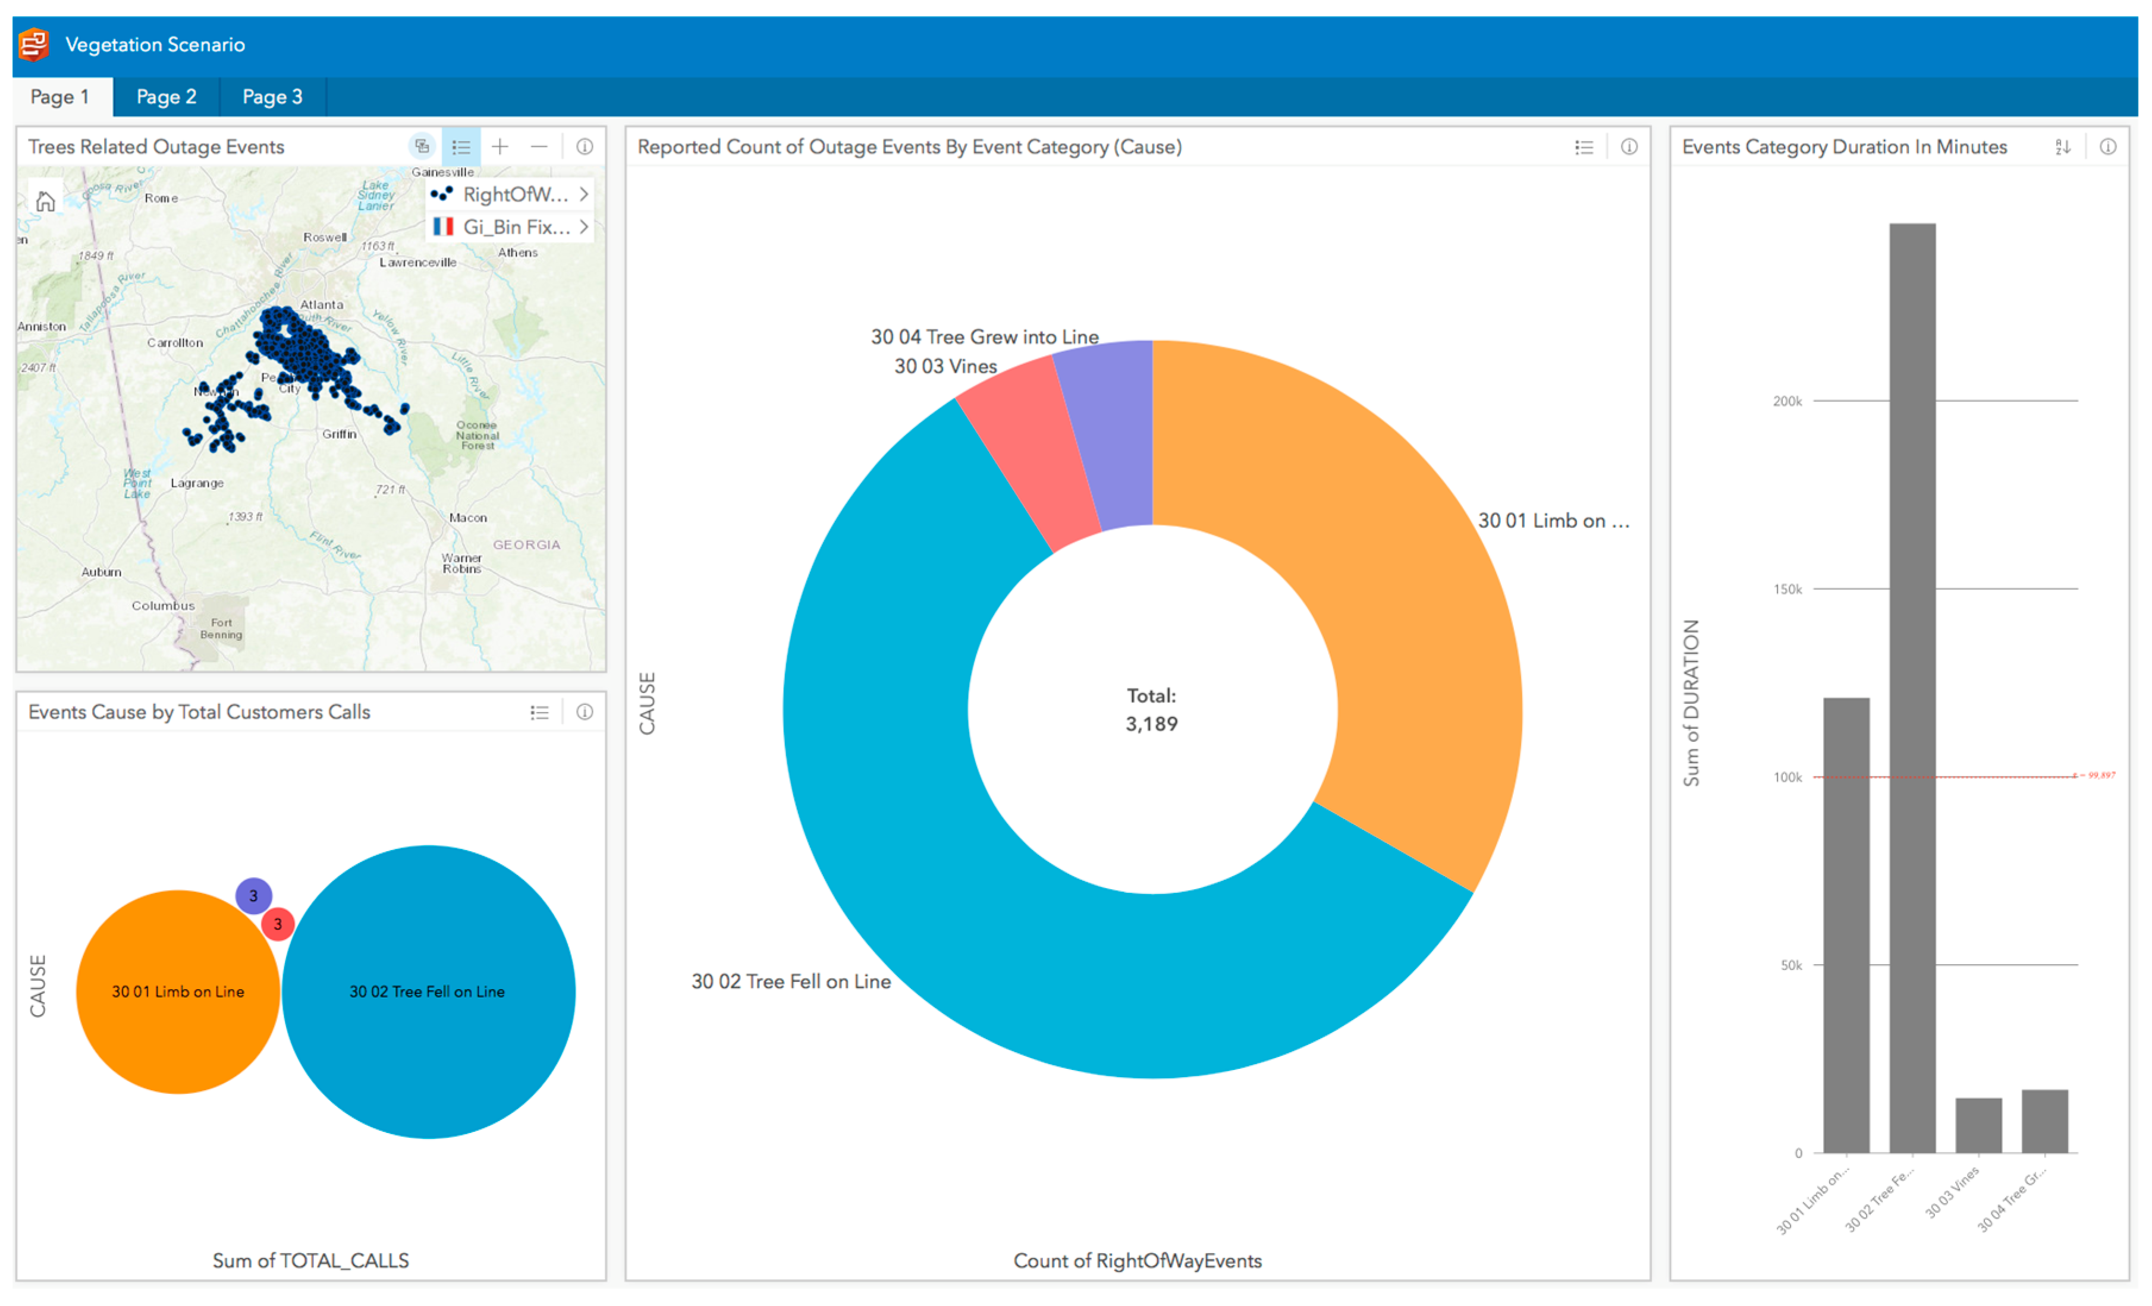Click the Insights logo in the header

(34, 45)
